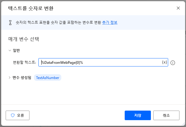The height and width of the screenshot is (127, 186).
Task: Click the 매개 변수 선택 heading
Action: (24, 39)
